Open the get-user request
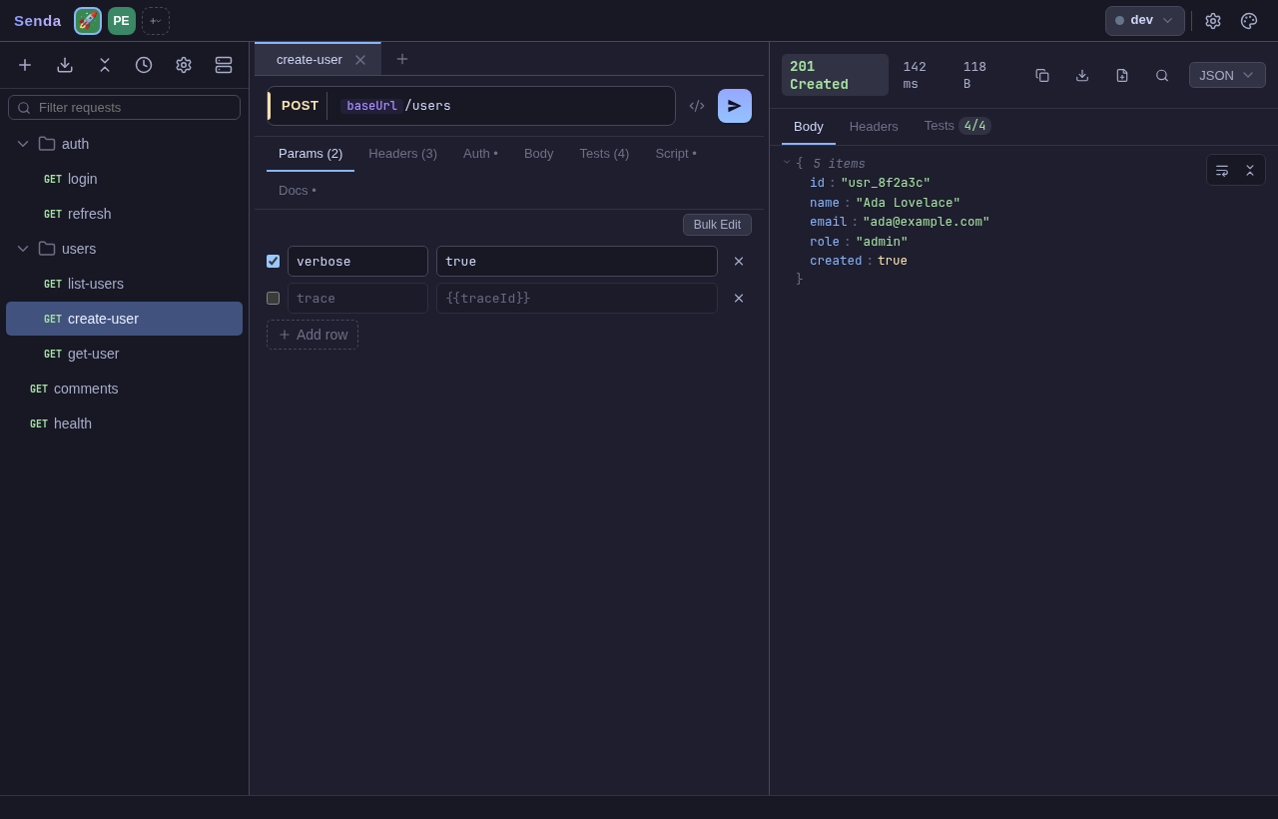Screen dimensions: 1278x819 tap(124, 354)
